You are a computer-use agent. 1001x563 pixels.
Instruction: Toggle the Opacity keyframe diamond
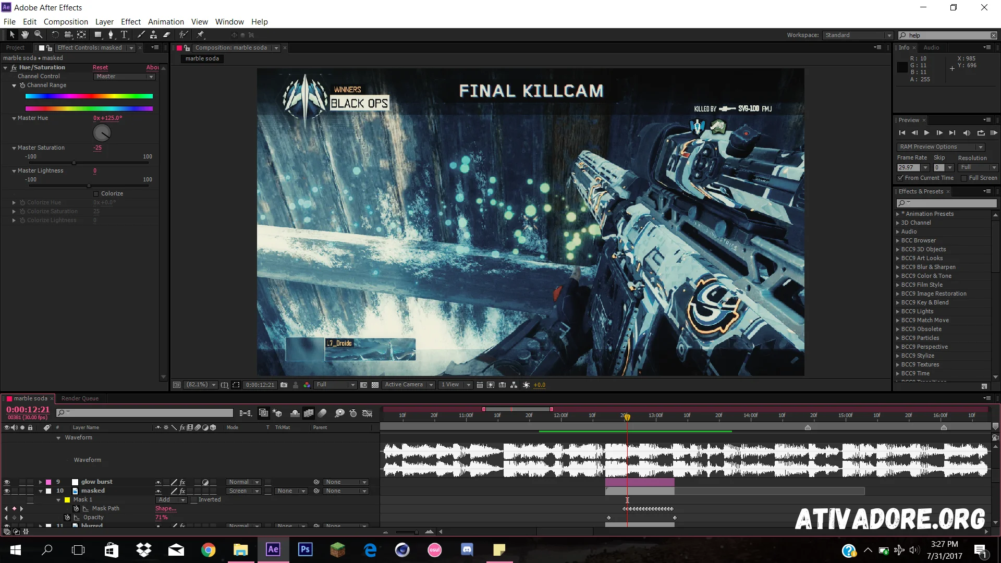pos(14,518)
